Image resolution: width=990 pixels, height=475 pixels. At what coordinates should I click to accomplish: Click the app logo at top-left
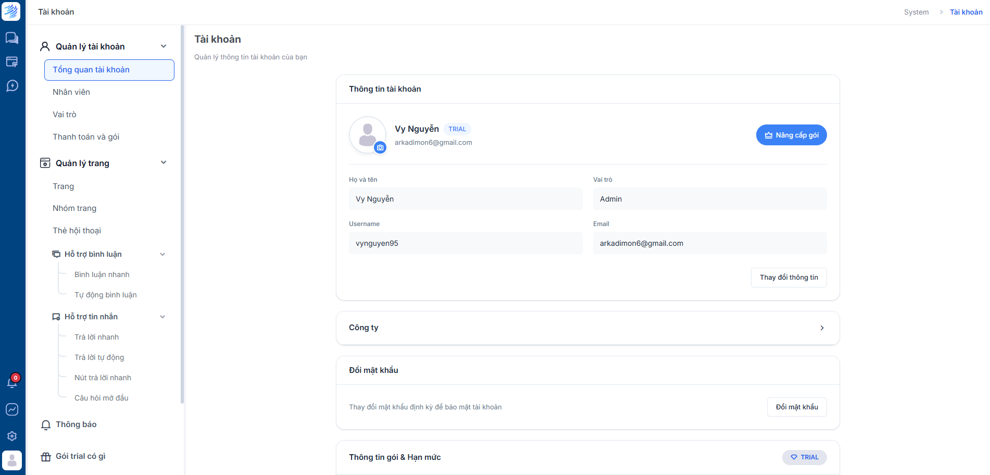(x=11, y=11)
